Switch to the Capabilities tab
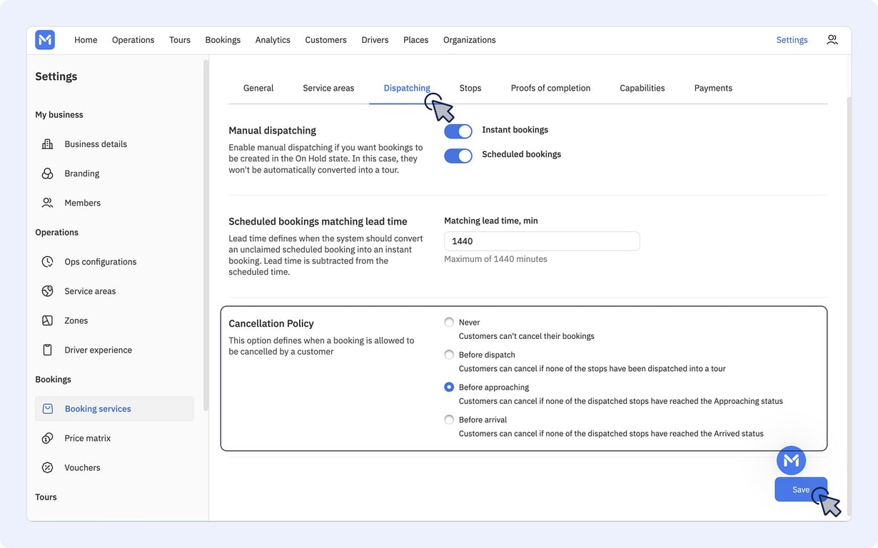Image resolution: width=878 pixels, height=548 pixels. pyautogui.click(x=642, y=88)
